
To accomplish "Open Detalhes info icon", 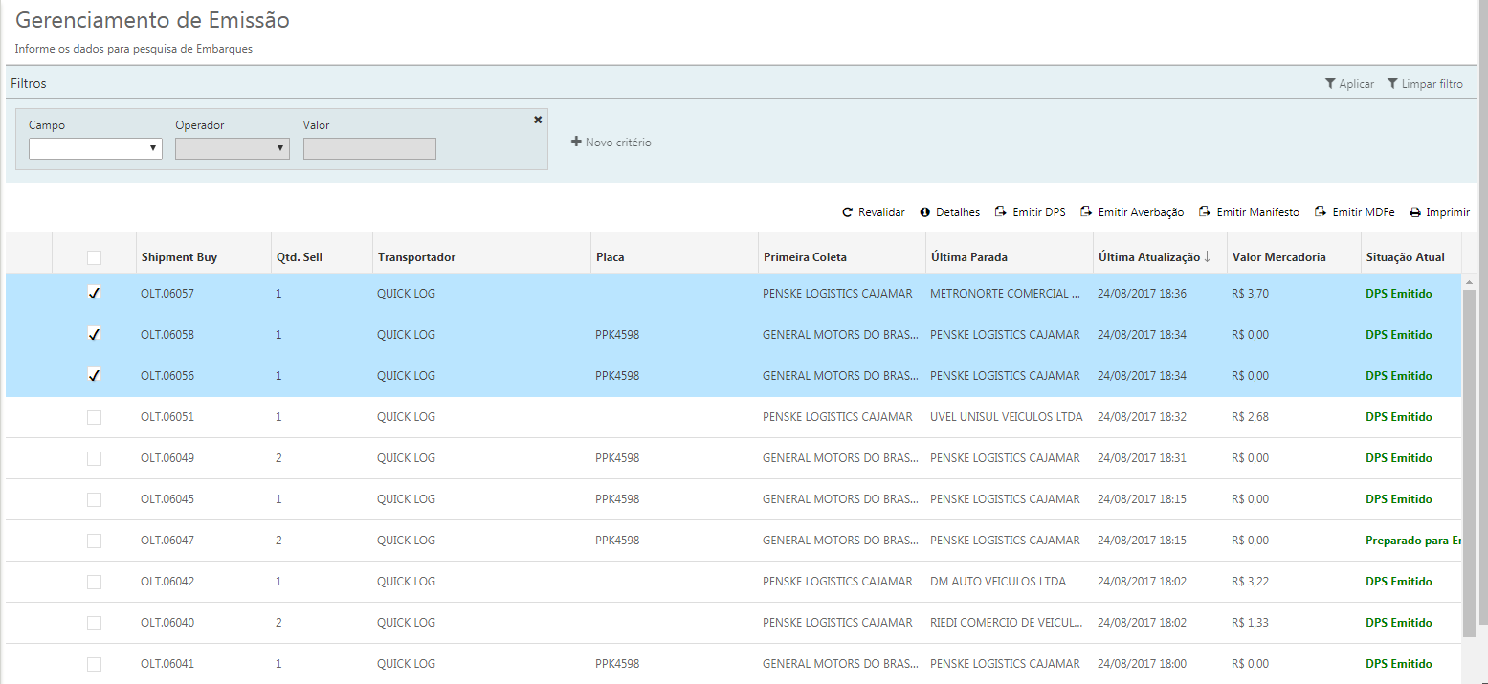I will click(924, 212).
